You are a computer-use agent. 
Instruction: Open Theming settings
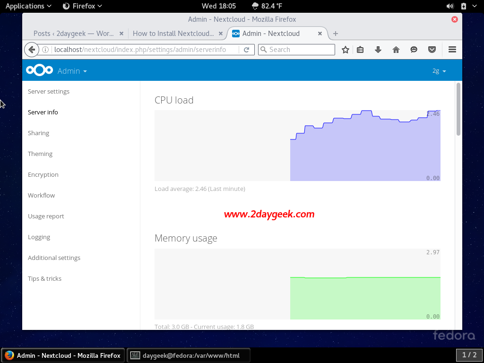pyautogui.click(x=40, y=154)
